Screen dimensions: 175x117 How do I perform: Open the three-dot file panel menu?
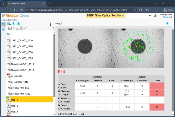point(51,24)
